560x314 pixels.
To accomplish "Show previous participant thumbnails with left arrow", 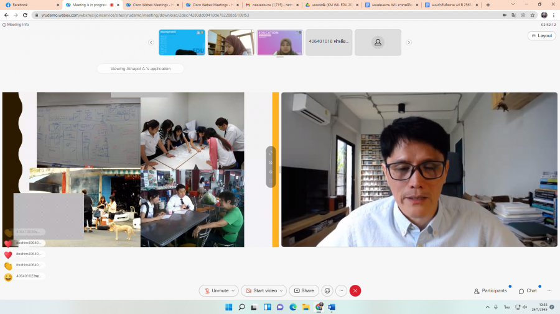I will pos(151,42).
